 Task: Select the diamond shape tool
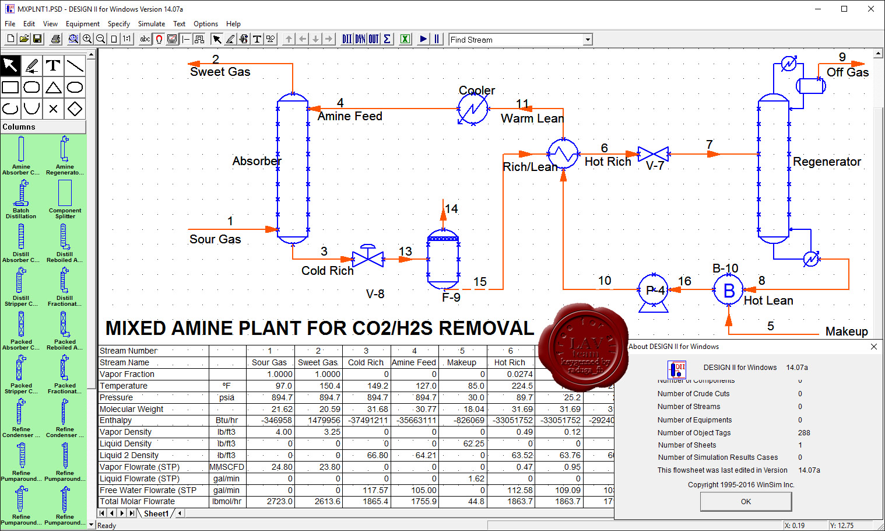click(75, 109)
